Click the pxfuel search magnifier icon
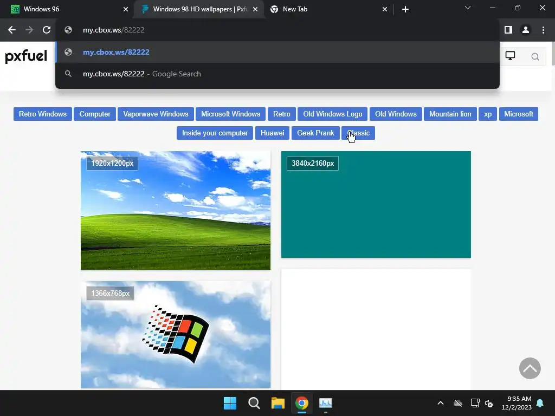Image resolution: width=555 pixels, height=416 pixels. [x=535, y=56]
